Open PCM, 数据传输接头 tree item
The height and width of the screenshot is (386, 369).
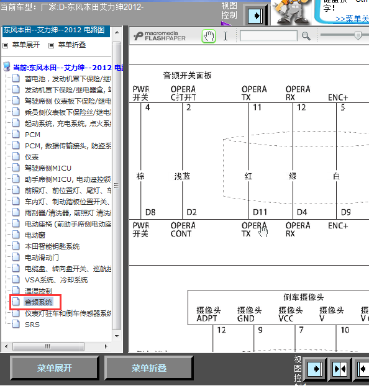click(x=68, y=146)
